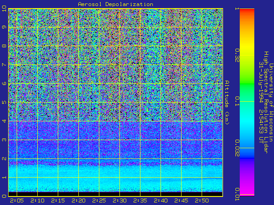Screen dimensions: 274x205
Task: Click the 2:30 time axis label
Action: 120,201
